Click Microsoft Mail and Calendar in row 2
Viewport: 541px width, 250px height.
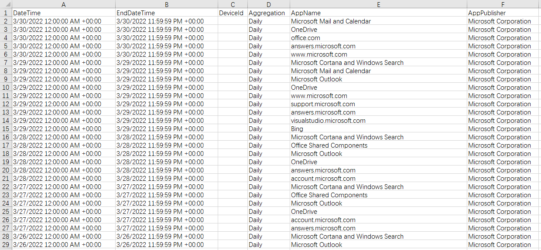(378, 21)
